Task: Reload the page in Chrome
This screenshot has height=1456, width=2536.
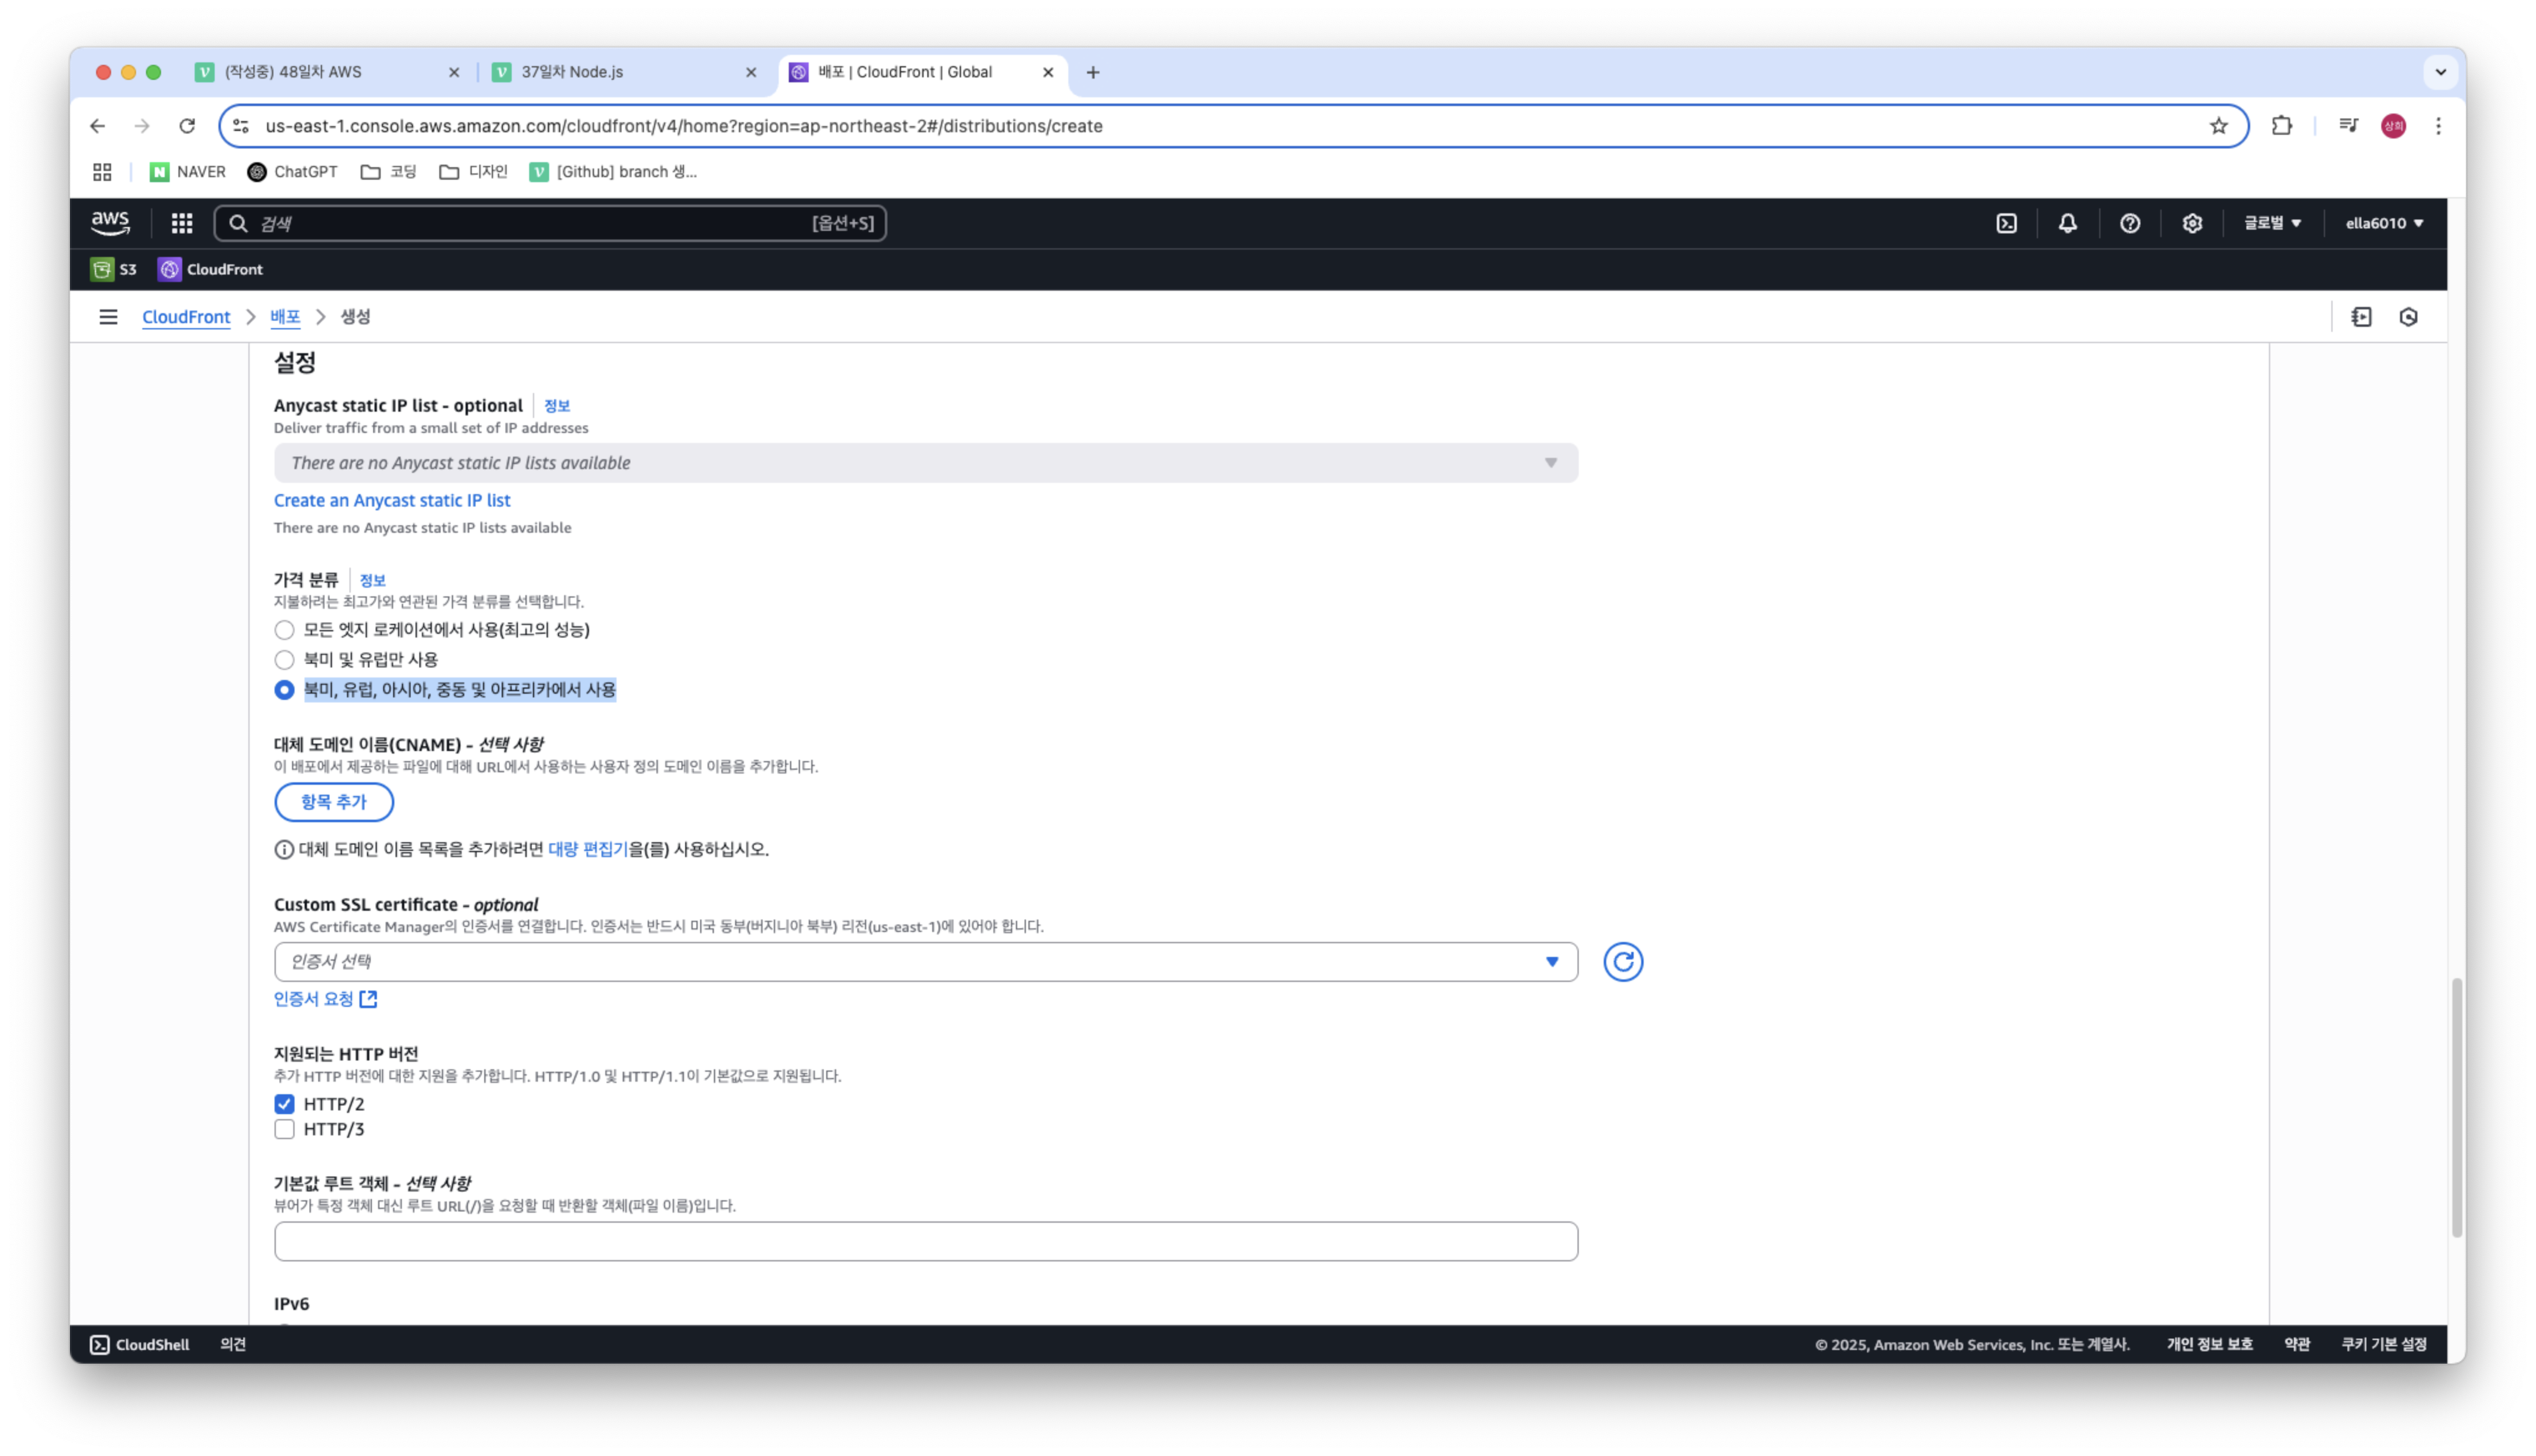Action: point(187,126)
